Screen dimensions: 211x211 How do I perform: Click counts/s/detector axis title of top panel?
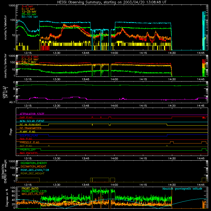point(5,27)
